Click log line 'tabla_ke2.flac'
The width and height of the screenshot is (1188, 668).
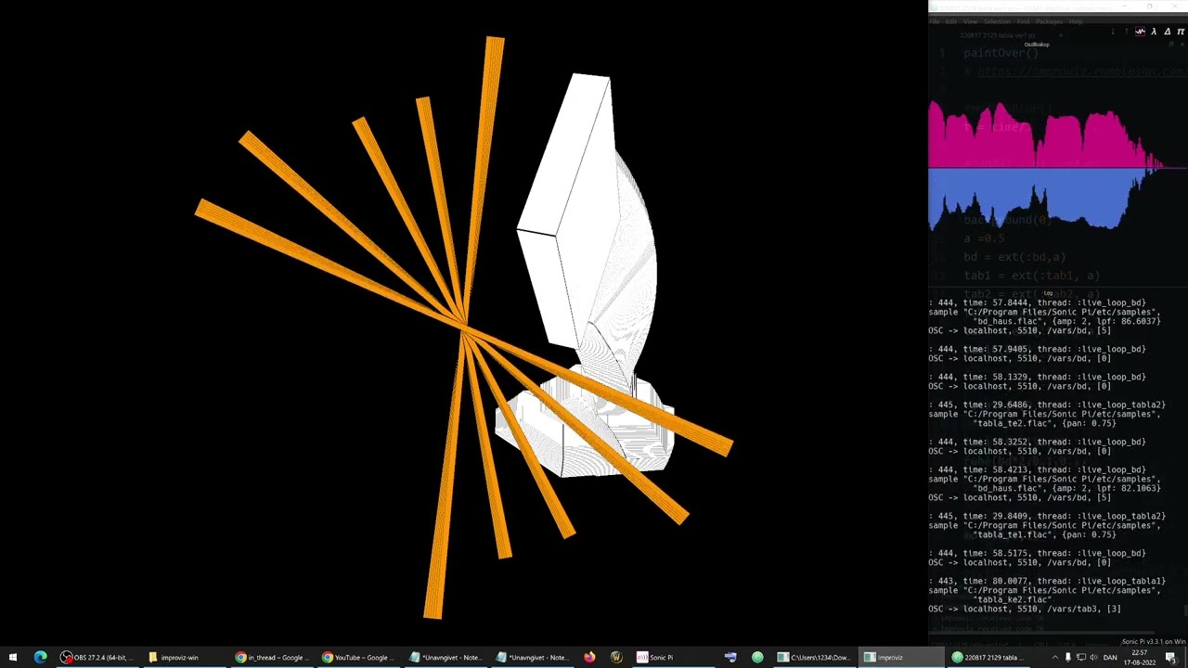pos(1012,599)
